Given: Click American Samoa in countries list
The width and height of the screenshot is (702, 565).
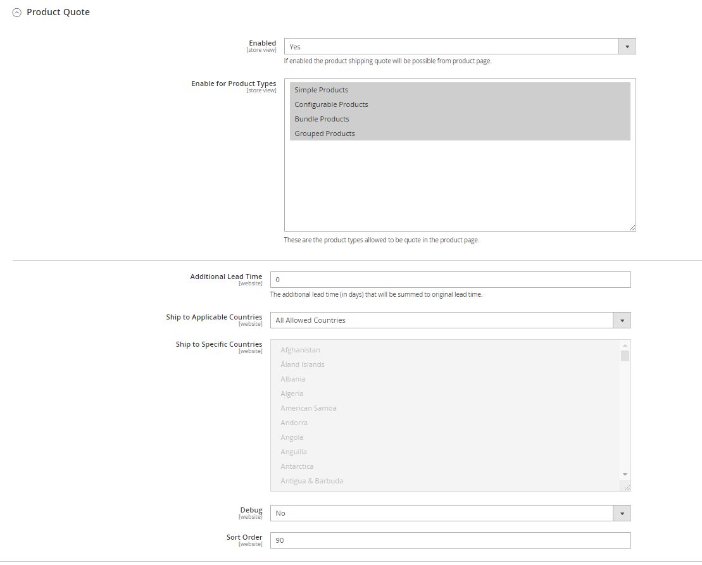Looking at the screenshot, I should click(309, 408).
